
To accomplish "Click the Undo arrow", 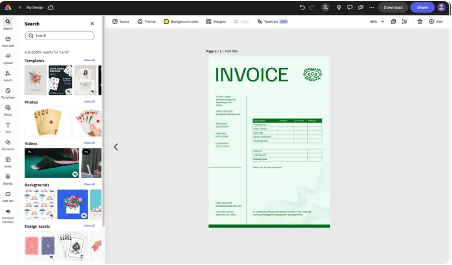I will [x=302, y=8].
